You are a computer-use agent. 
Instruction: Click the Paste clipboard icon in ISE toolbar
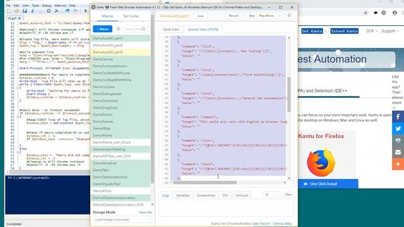click(49, 11)
